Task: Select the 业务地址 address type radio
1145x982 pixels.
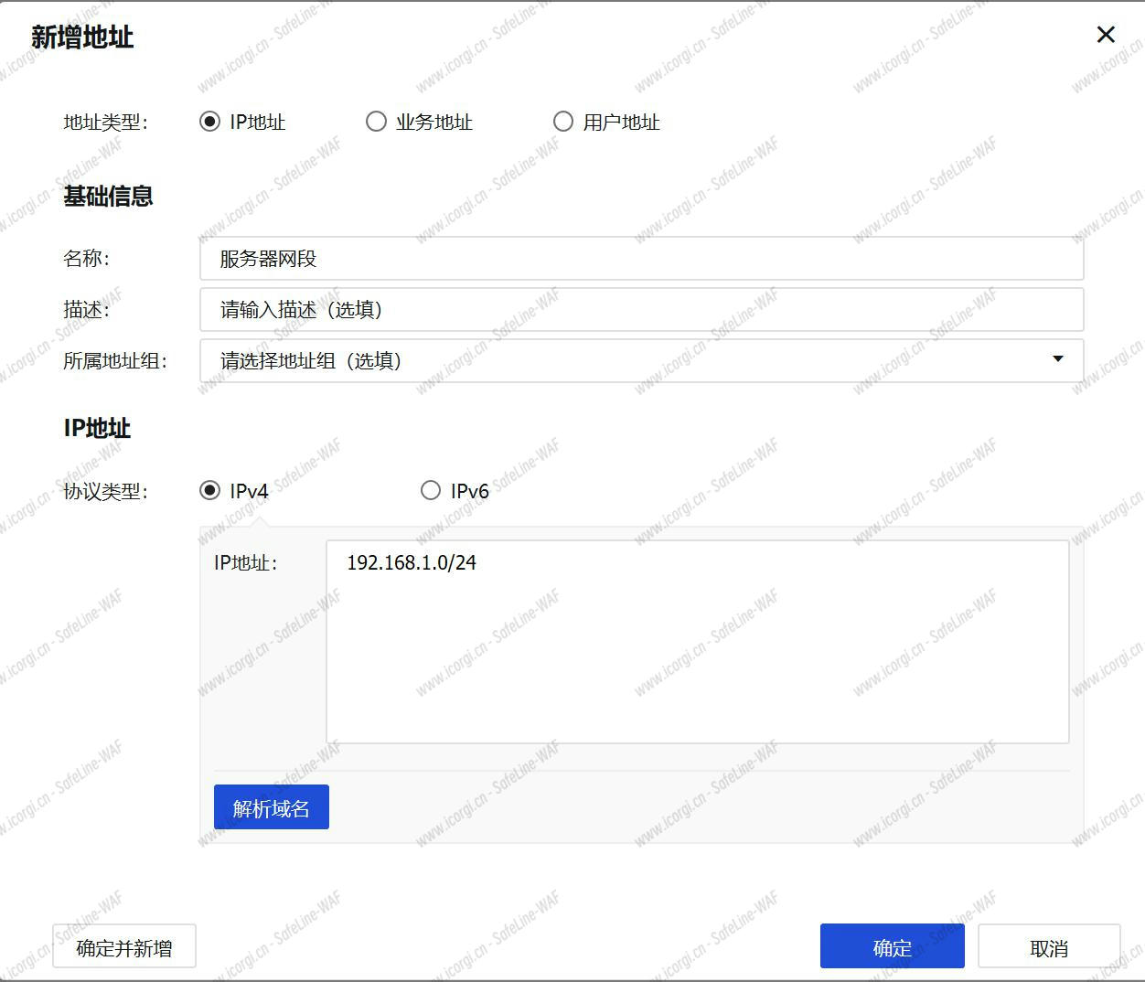Action: (x=376, y=122)
